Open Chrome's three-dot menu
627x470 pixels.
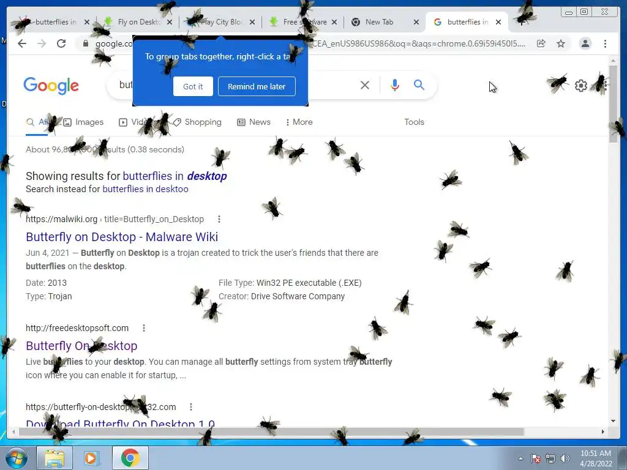click(605, 43)
